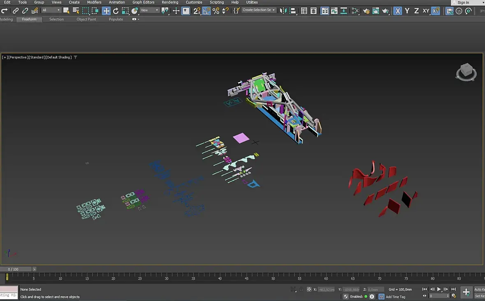Select the Move tool in the toolbar
This screenshot has width=485, height=301.
106,11
